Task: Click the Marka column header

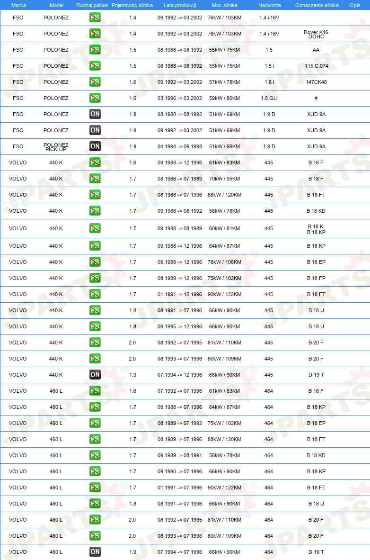Action: pos(18,5)
